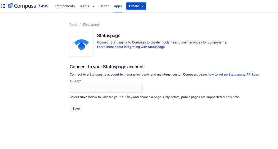
Task: Click the 'API key' field label
Action: (75, 81)
